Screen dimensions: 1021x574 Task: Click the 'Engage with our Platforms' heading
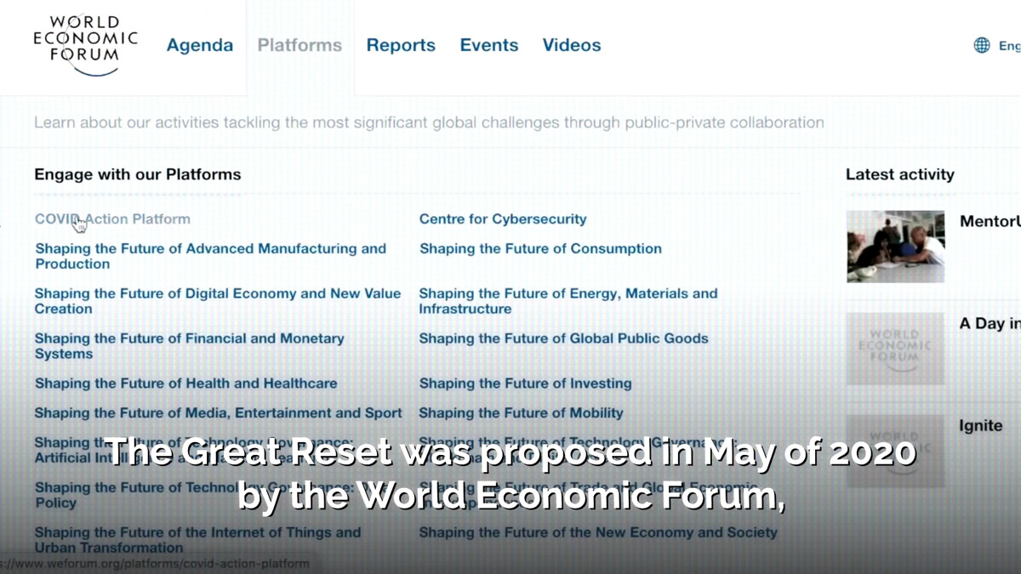point(138,174)
